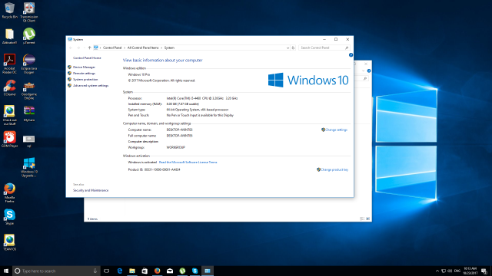
Task: Open Security and Maintenance link
Action: pyautogui.click(x=91, y=190)
